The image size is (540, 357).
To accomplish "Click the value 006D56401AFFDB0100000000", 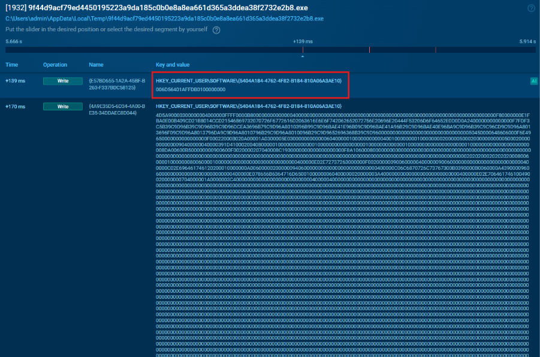I will [x=191, y=89].
